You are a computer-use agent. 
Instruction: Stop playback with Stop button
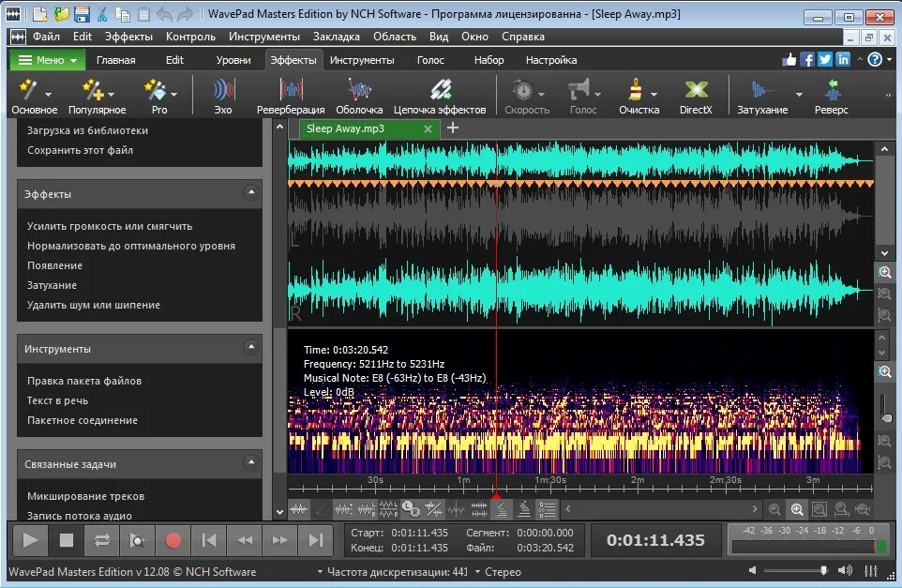click(x=67, y=540)
